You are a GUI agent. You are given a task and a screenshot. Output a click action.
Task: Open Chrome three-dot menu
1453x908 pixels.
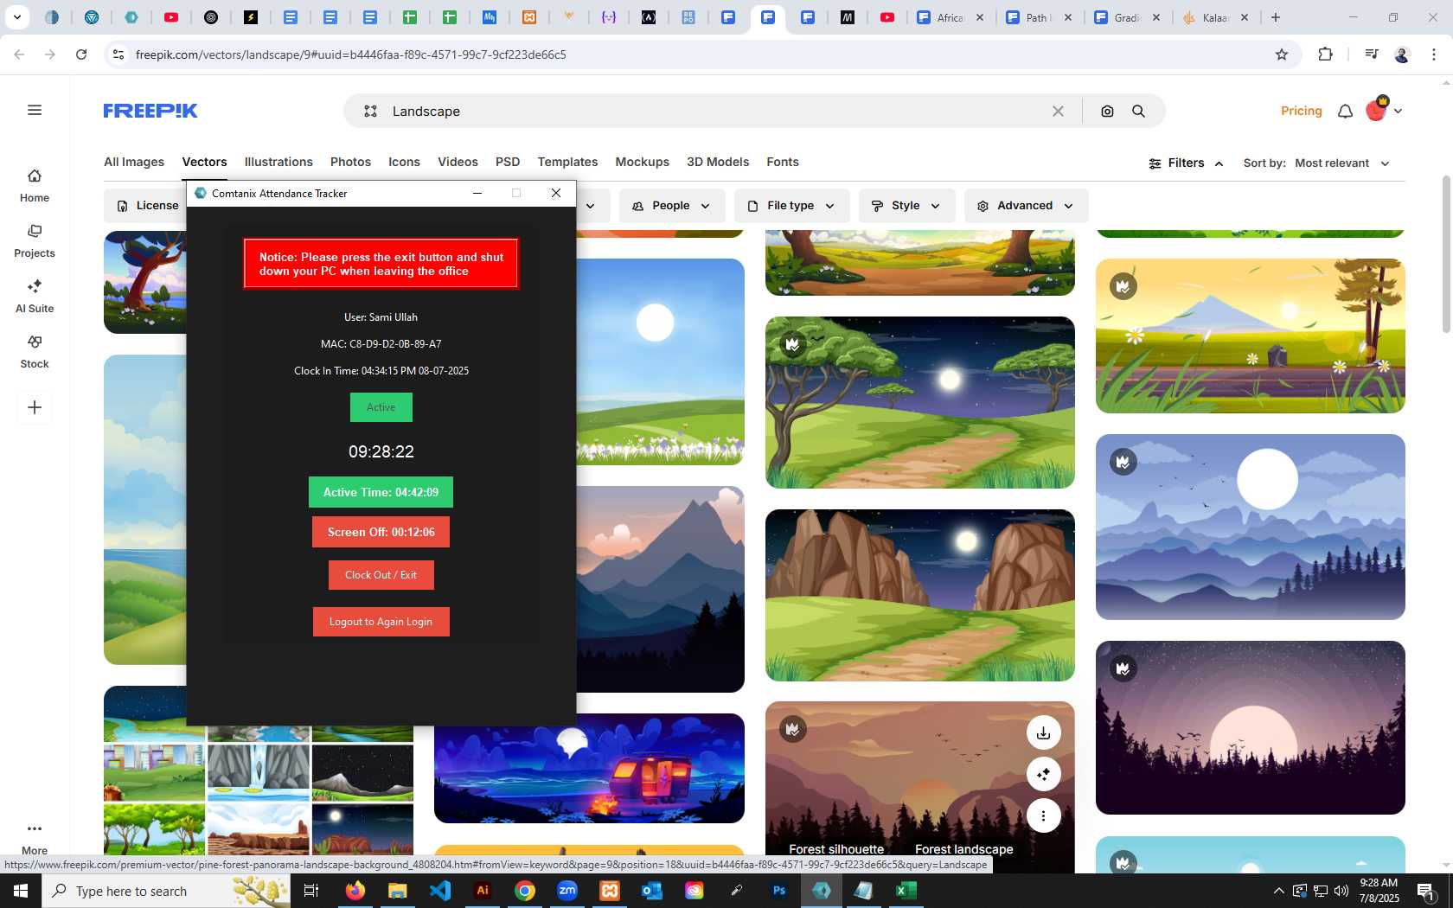[1434, 54]
